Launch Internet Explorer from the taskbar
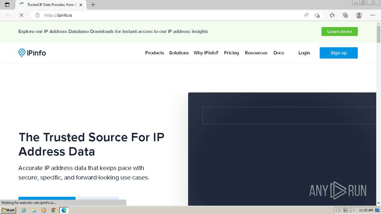Viewport: 381px width, 214px height. pos(24,210)
